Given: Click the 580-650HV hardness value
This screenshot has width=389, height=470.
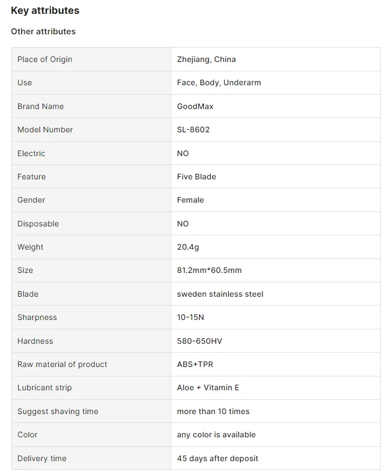Looking at the screenshot, I should pyautogui.click(x=199, y=341).
